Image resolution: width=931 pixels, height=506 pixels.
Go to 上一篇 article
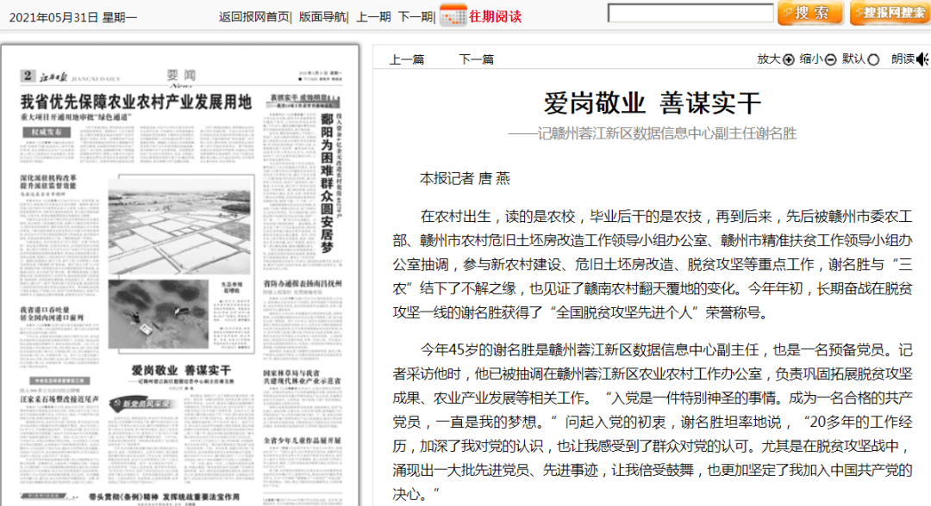coord(407,59)
